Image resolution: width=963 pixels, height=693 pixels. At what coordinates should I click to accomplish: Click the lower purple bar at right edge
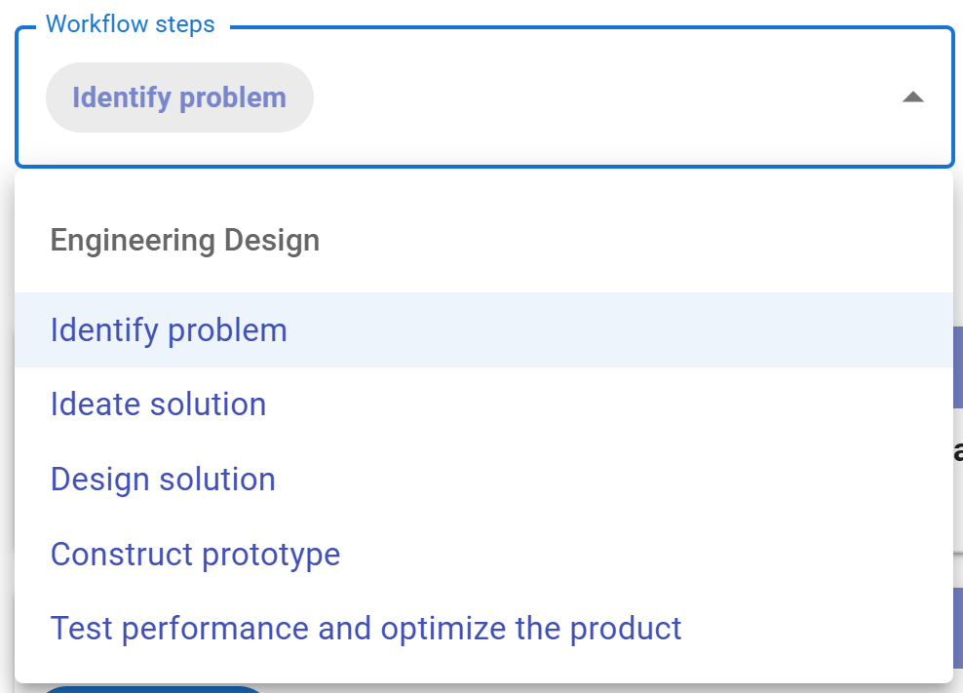957,627
